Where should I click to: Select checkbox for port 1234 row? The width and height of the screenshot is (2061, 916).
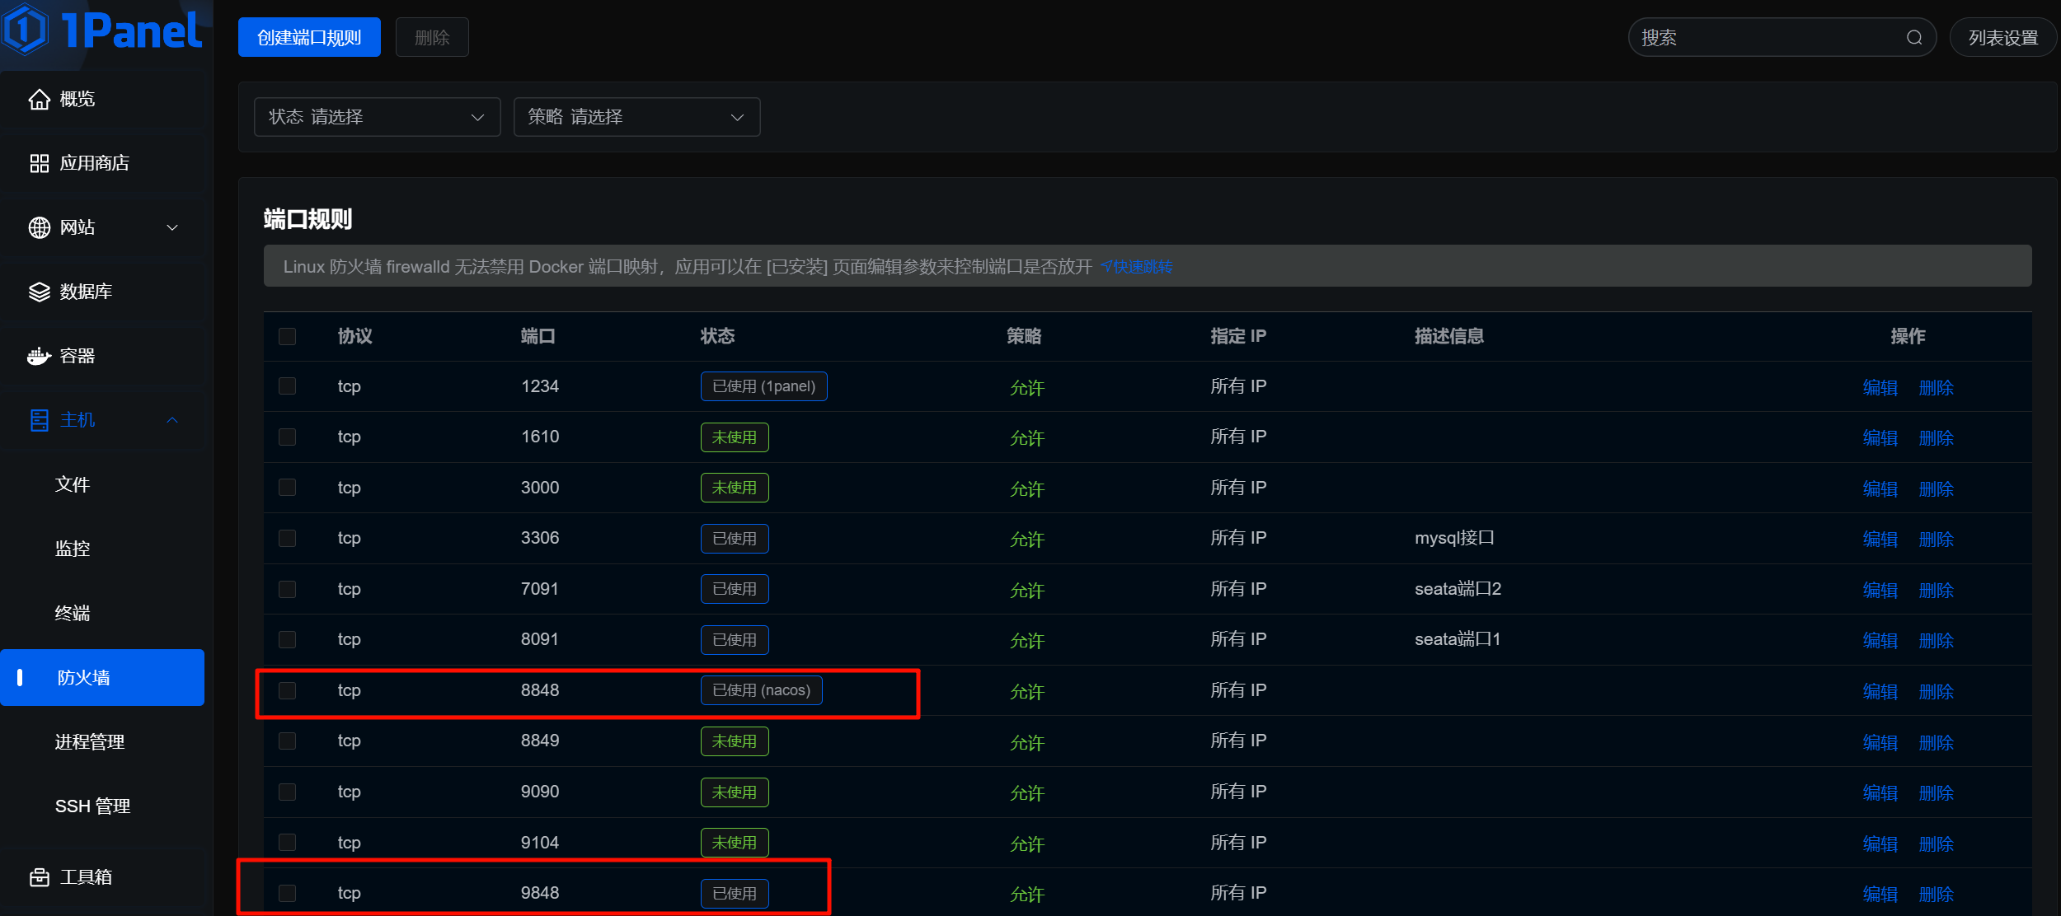(287, 386)
